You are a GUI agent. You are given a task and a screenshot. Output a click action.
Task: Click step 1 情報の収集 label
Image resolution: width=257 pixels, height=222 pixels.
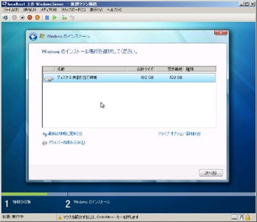22,202
